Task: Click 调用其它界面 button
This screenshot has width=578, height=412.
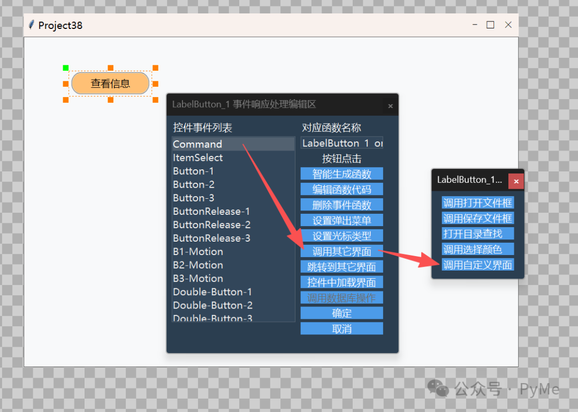Action: click(x=341, y=251)
